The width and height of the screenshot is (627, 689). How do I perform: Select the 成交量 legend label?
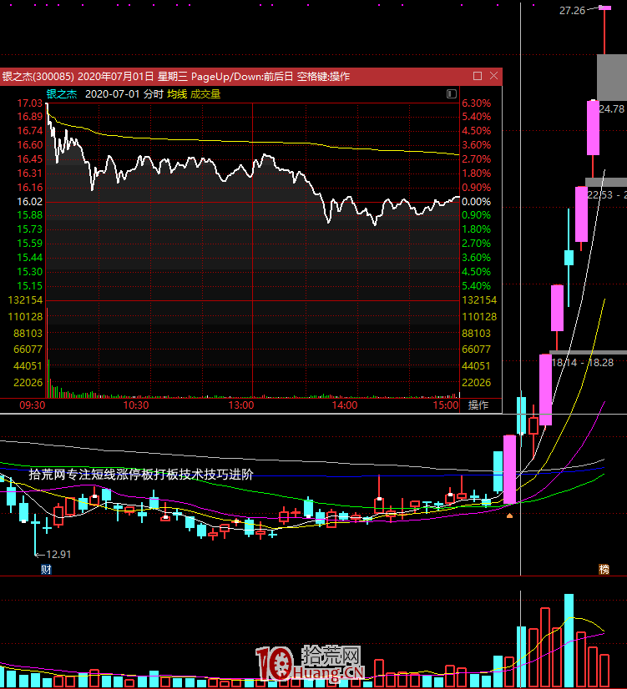pos(205,94)
